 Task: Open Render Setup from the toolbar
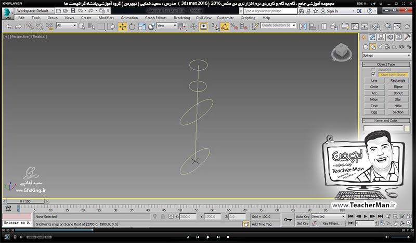click(387, 27)
